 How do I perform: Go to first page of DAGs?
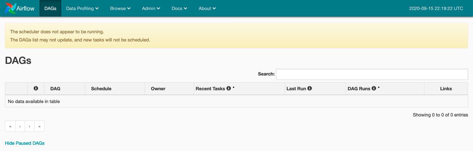click(10, 126)
